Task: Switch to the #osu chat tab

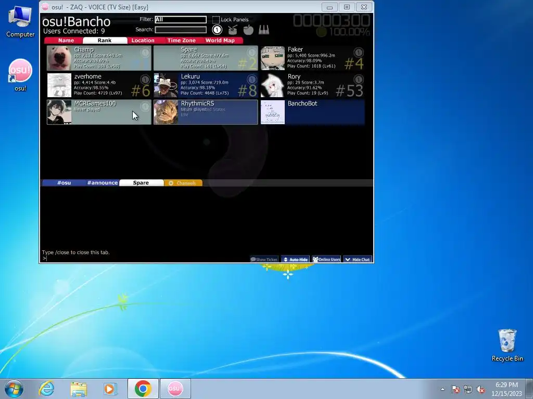Action: tap(64, 183)
